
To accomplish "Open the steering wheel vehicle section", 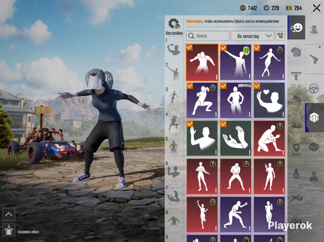I will click(x=314, y=89).
